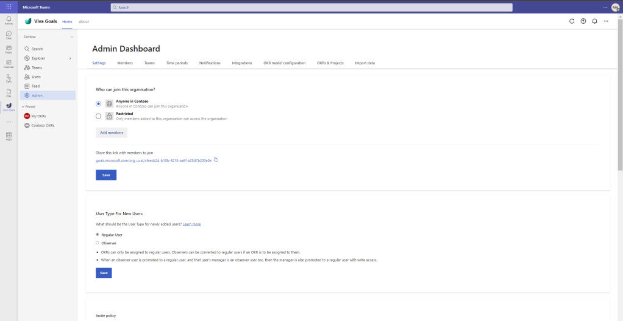Open the notifications bell icon
The height and width of the screenshot is (321, 623).
click(x=594, y=21)
